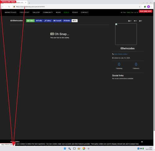The width and height of the screenshot is (155, 151).
Task: Open the Chrome three-dot menu
Action: [152, 7]
